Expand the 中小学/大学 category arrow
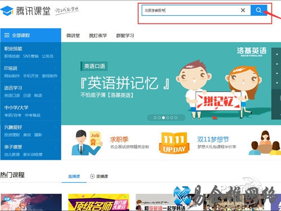This screenshot has width=281, height=211. (56, 107)
